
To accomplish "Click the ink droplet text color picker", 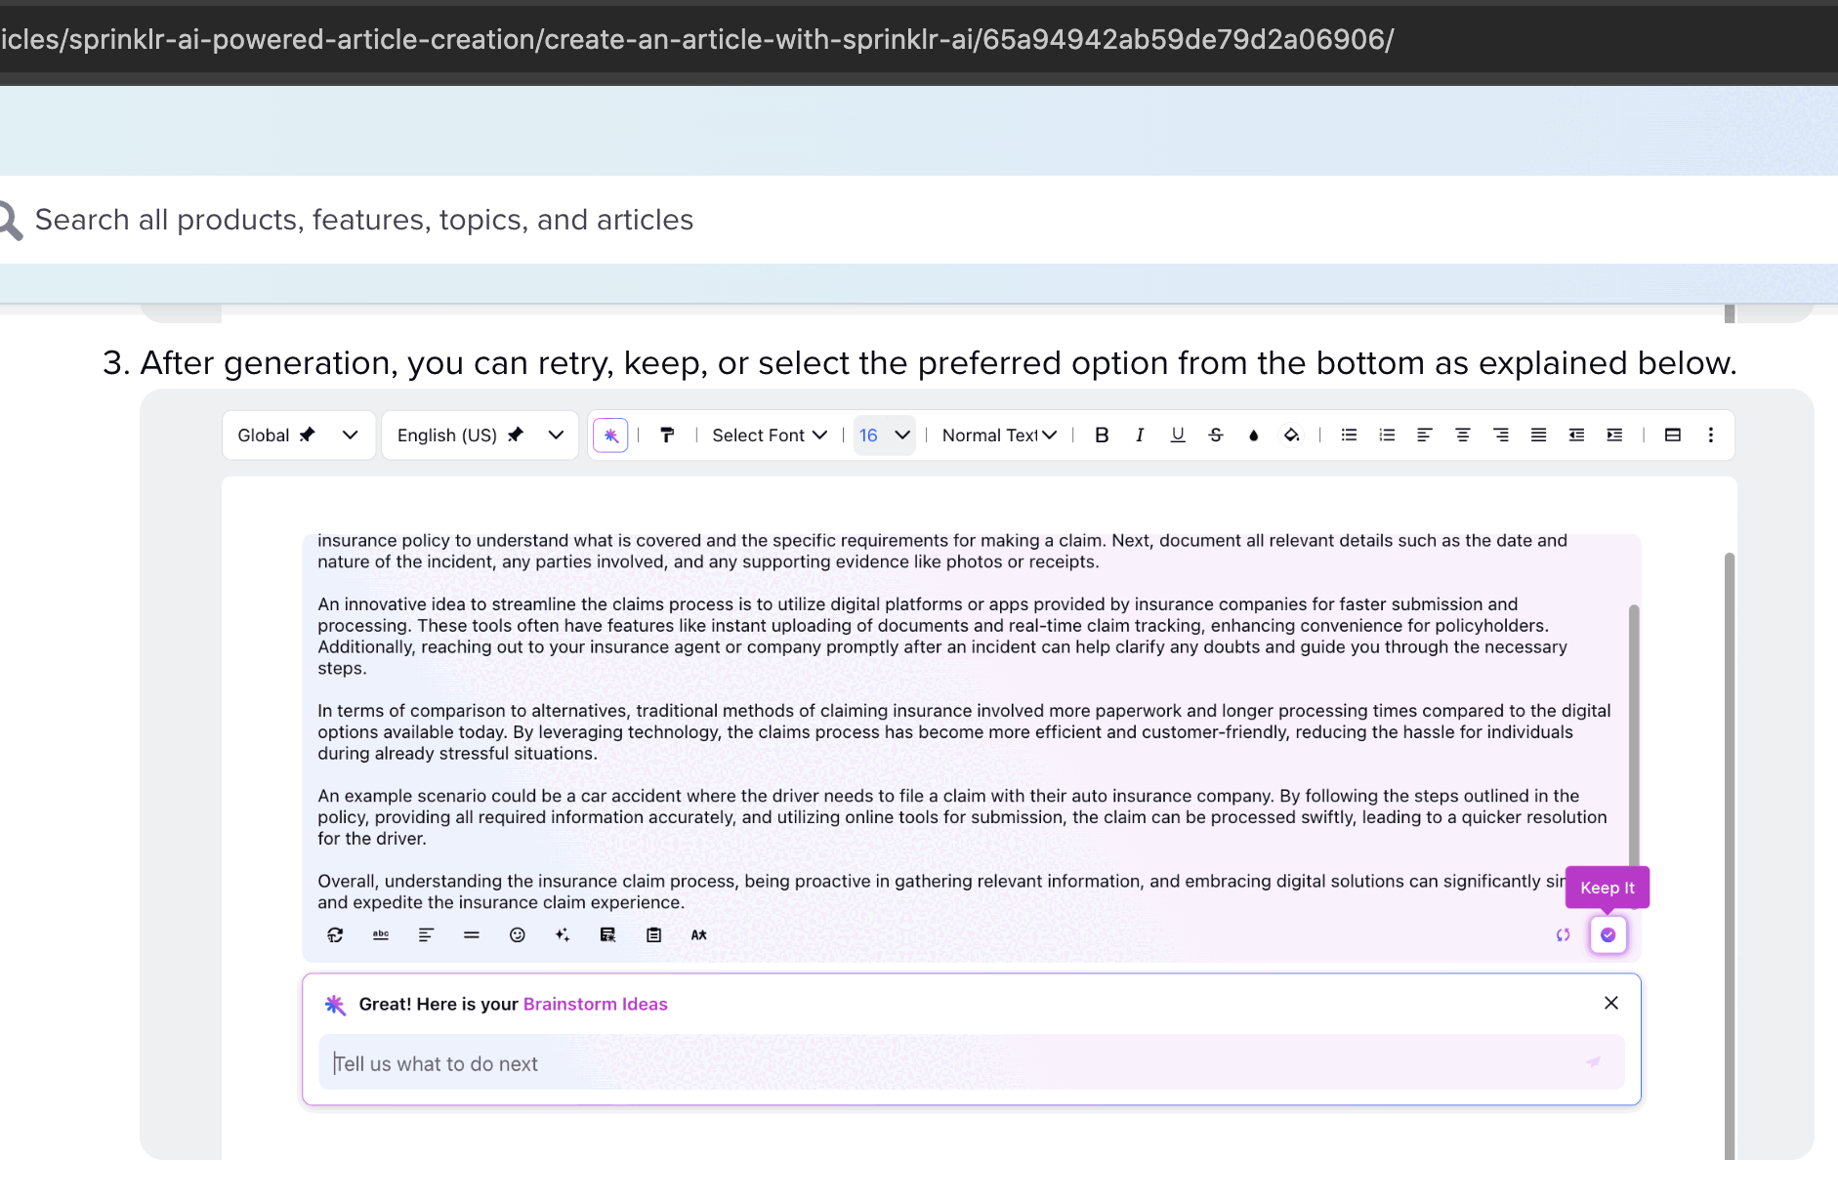I will point(1254,435).
